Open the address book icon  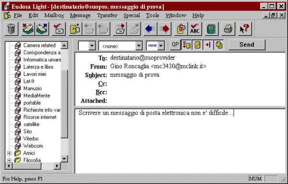[212, 29]
